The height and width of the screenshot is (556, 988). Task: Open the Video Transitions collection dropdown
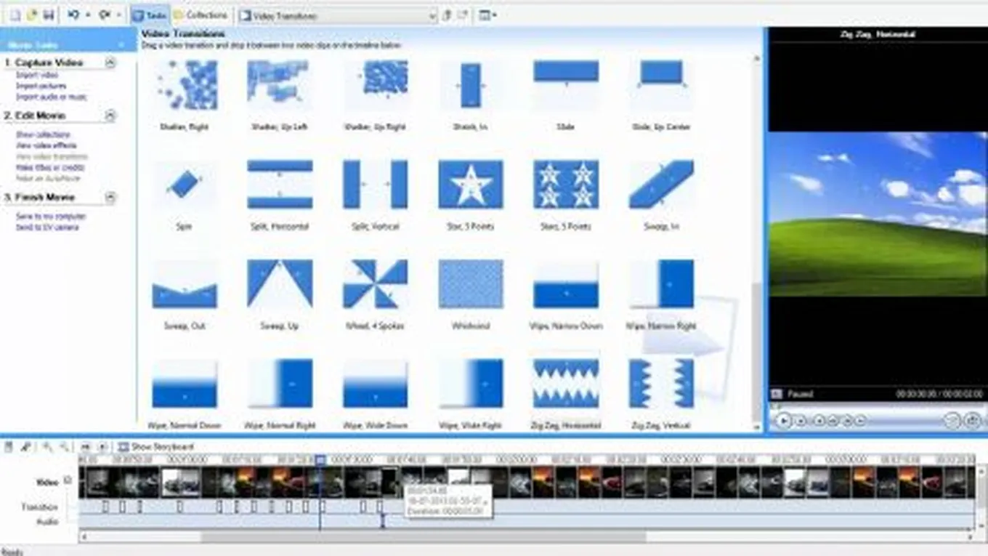click(432, 15)
